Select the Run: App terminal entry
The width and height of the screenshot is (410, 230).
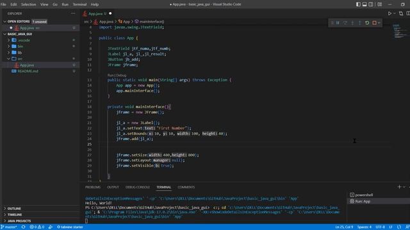click(x=379, y=201)
